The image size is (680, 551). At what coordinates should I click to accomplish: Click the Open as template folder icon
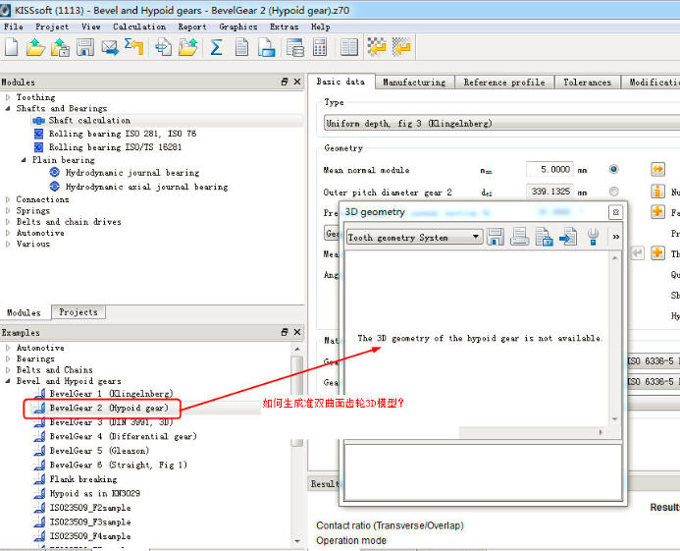[60, 47]
